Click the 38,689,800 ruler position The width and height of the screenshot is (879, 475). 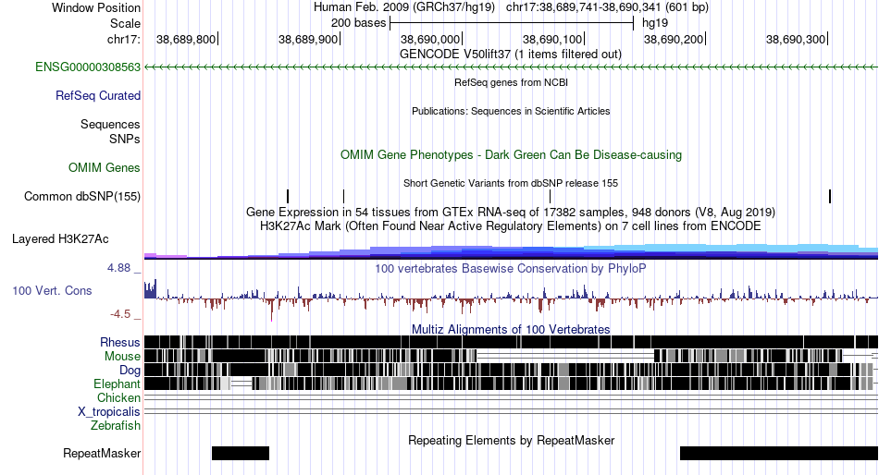(x=186, y=39)
